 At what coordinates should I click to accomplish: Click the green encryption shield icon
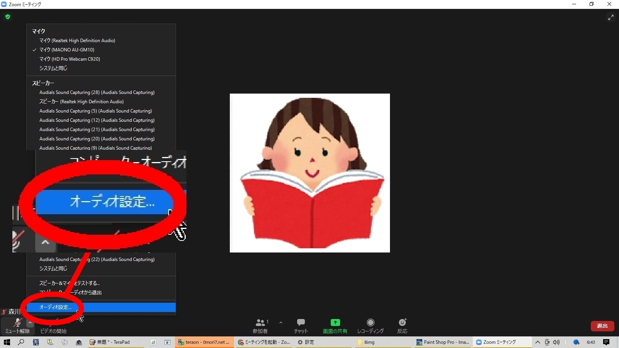[8, 17]
